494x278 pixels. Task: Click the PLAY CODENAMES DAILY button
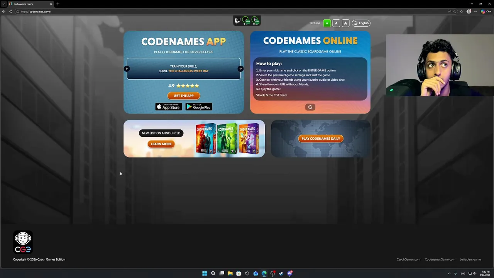321,139
